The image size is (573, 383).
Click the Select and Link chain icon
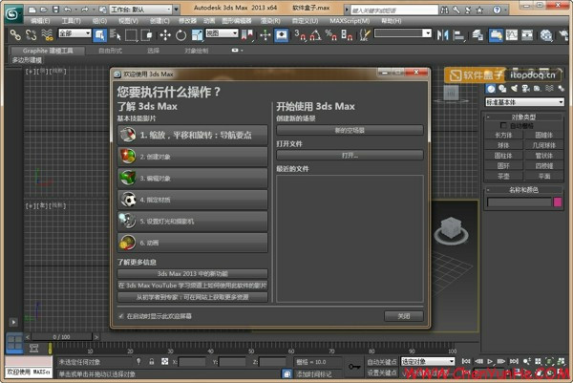click(15, 35)
